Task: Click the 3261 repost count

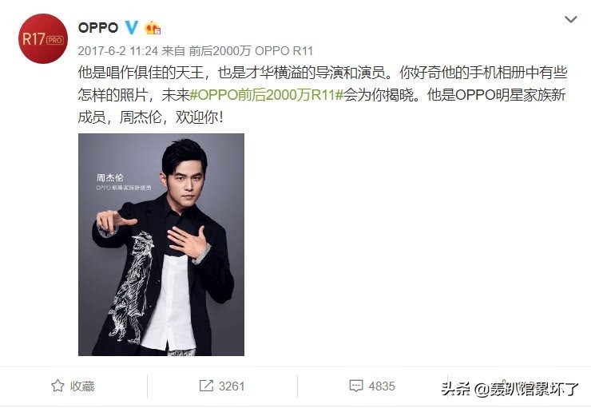Action: coord(232,386)
